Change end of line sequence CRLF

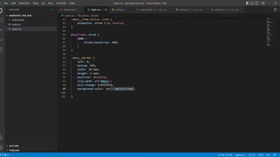click(x=261, y=155)
